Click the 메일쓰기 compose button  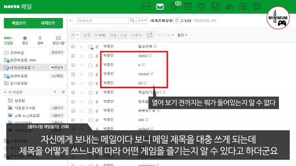click(18, 23)
